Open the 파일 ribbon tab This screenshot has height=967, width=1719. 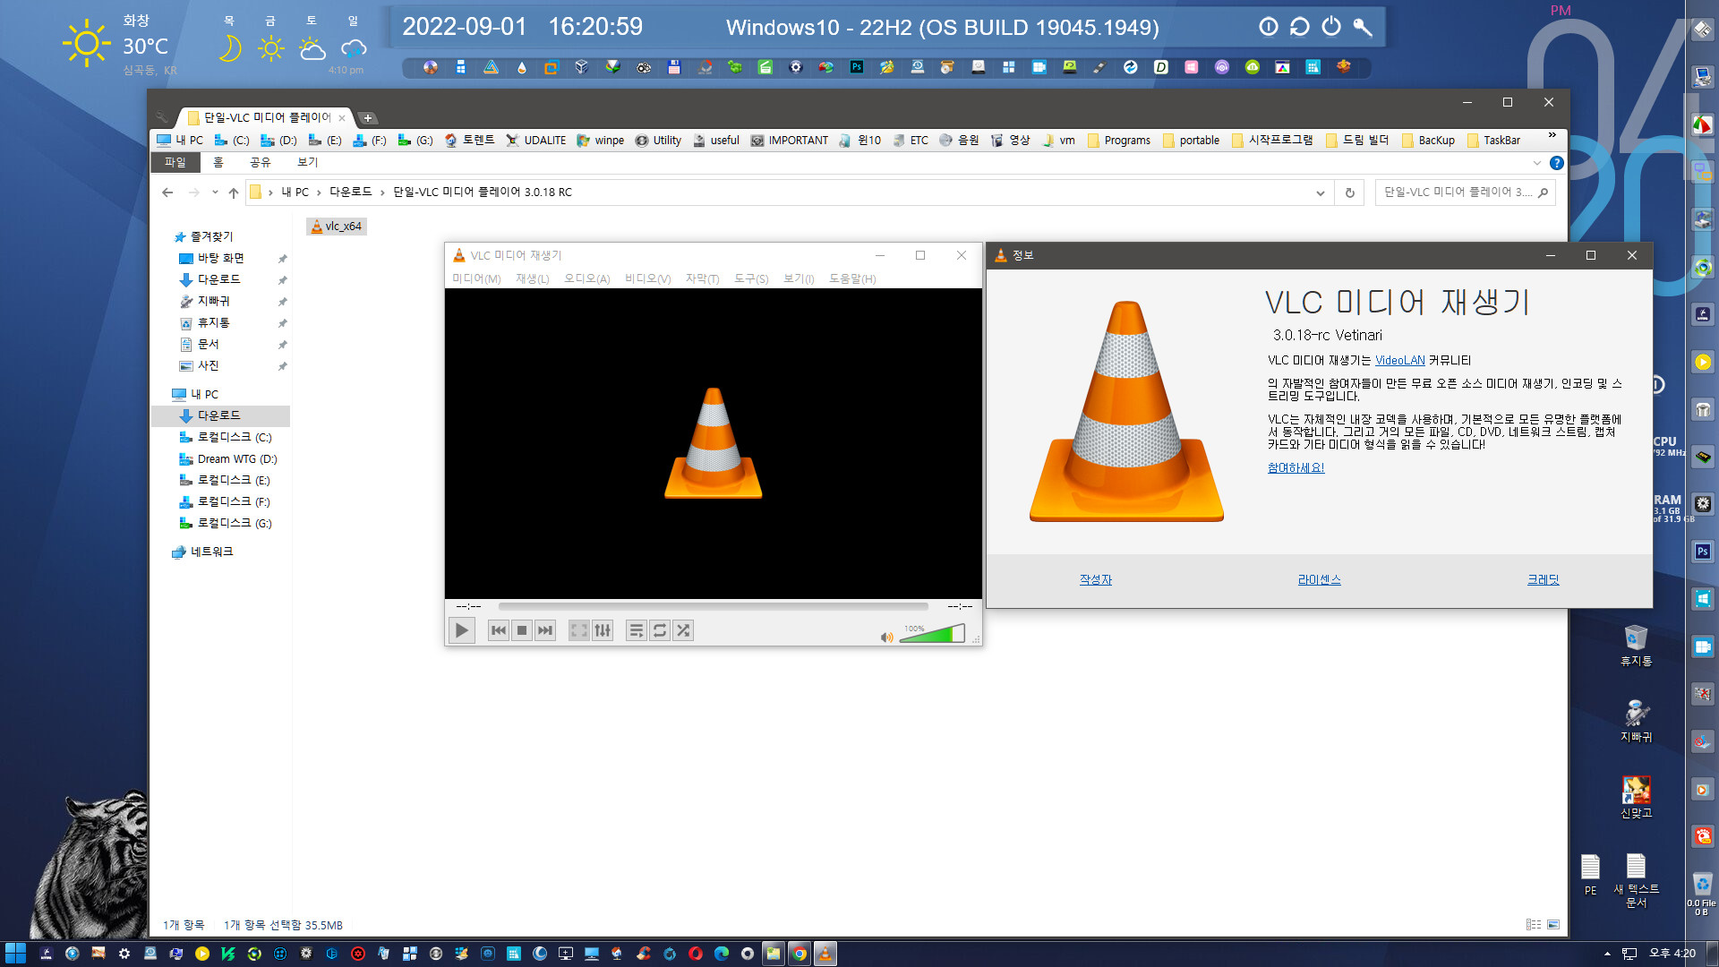pyautogui.click(x=175, y=162)
